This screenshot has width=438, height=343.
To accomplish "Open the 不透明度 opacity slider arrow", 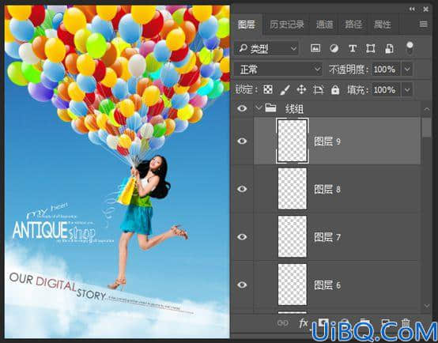I will pyautogui.click(x=407, y=70).
